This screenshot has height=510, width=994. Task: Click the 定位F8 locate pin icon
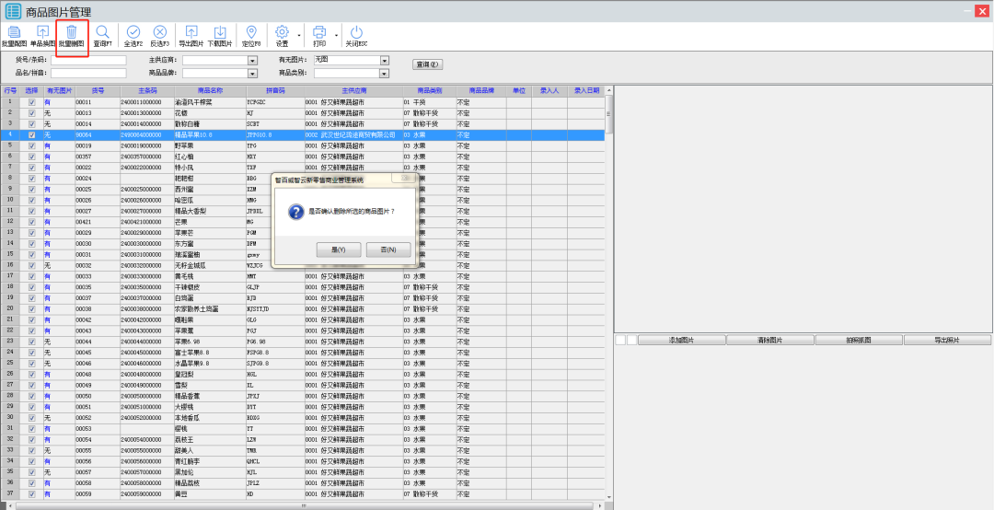pyautogui.click(x=251, y=35)
